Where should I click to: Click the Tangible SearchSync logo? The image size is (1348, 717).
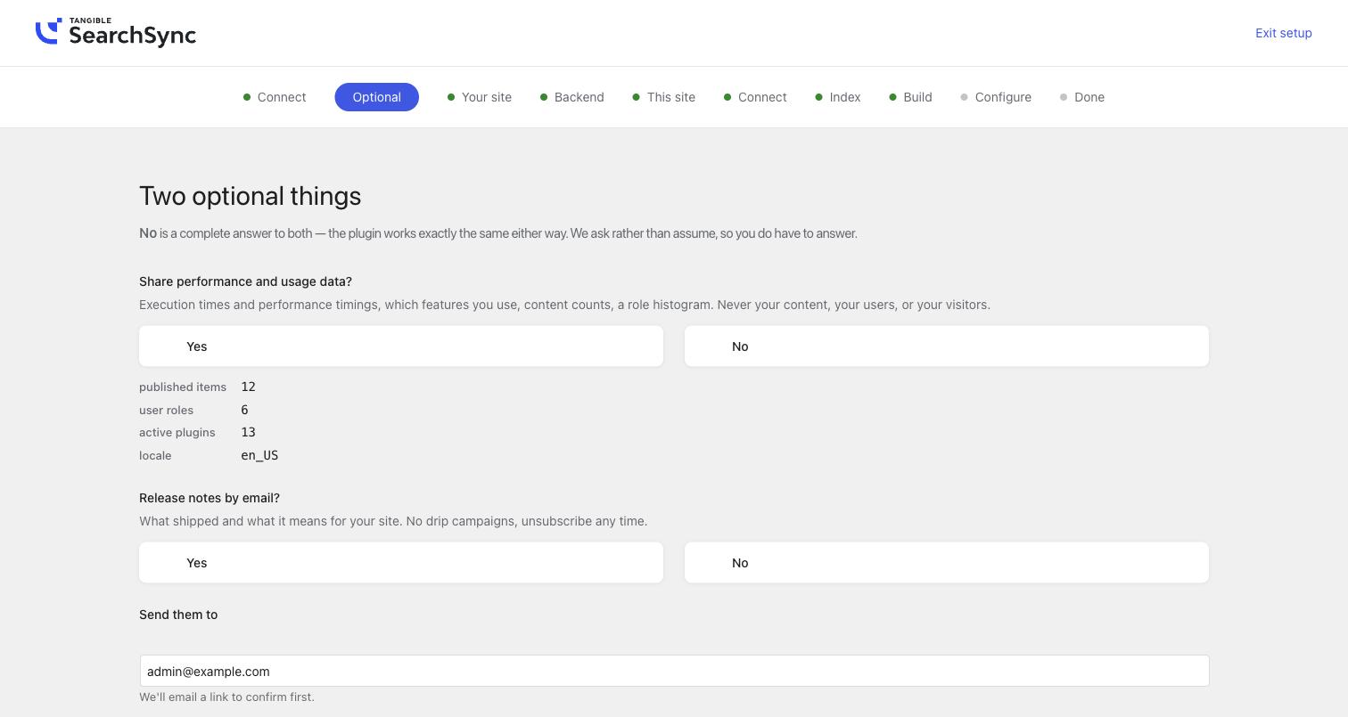(x=116, y=32)
